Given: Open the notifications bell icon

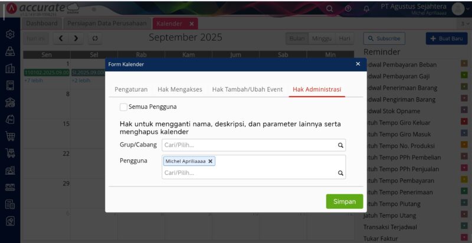Looking at the screenshot, I should [366, 8].
